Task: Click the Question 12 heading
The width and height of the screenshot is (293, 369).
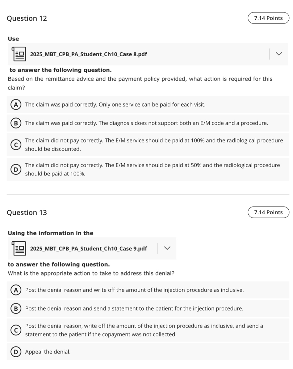Action: 27,19
